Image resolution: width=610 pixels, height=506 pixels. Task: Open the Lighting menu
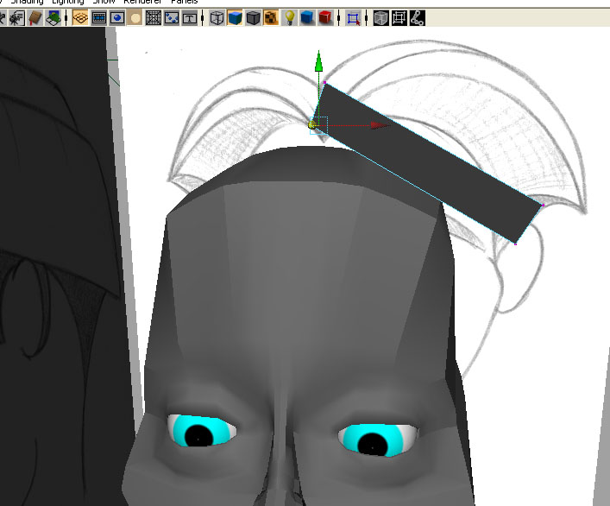67,2
